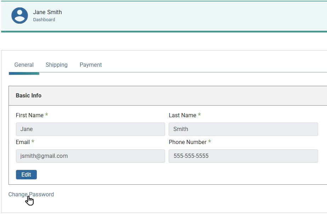Click the 555-555-5555 phone value

tap(191, 156)
